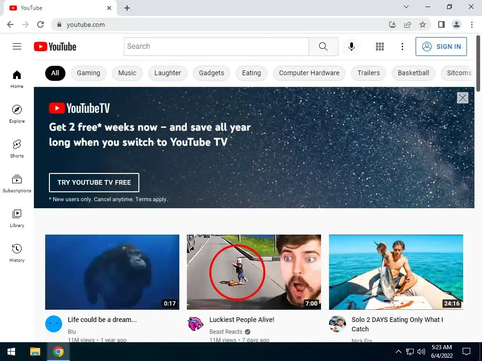482x361 pixels.
Task: Select Computer Hardware filter chip
Action: 309,73
